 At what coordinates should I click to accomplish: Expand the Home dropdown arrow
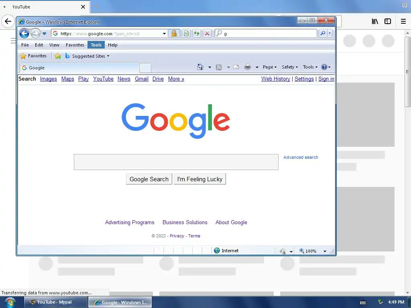(x=210, y=67)
